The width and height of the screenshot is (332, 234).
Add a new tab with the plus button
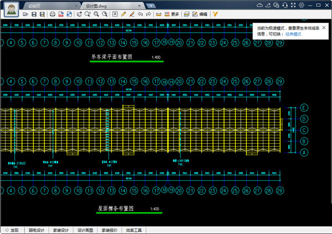[x=150, y=5]
